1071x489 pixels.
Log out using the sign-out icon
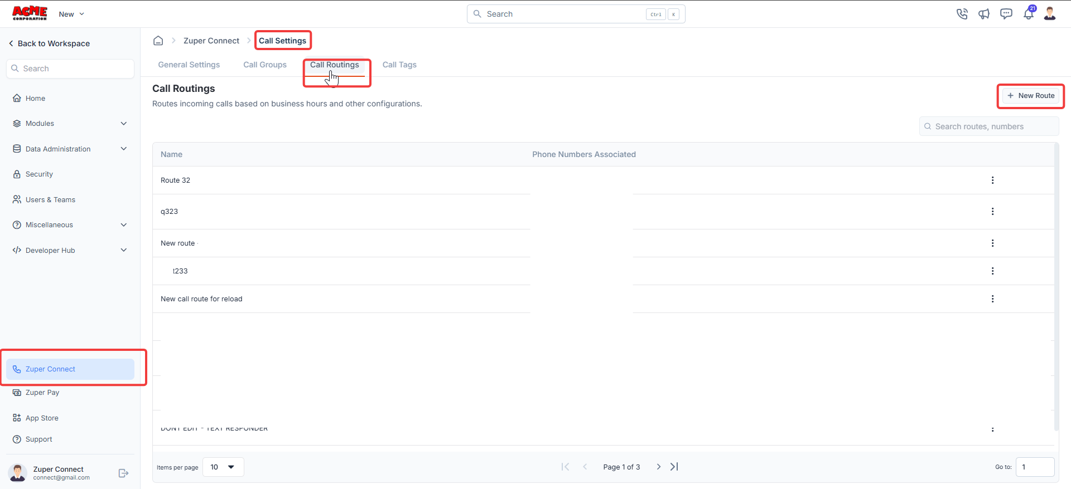124,473
